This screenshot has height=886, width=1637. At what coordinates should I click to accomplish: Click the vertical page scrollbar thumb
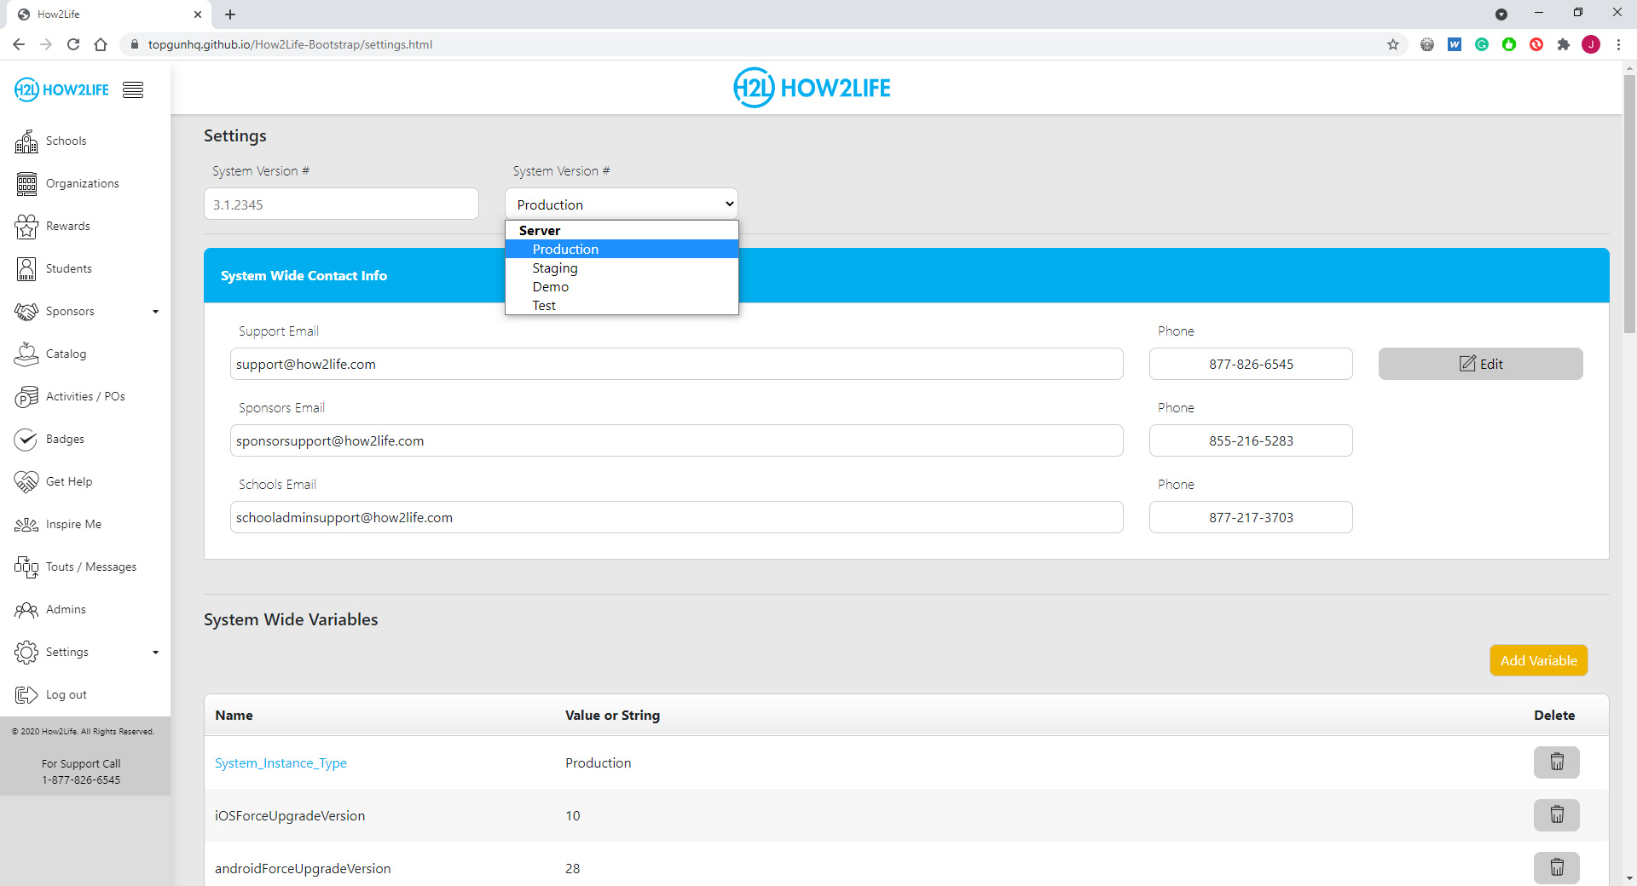click(x=1629, y=204)
